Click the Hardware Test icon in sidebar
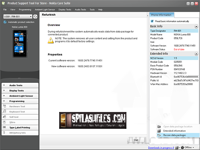This screenshot has height=150, width=200. pyautogui.click(x=4, y=106)
